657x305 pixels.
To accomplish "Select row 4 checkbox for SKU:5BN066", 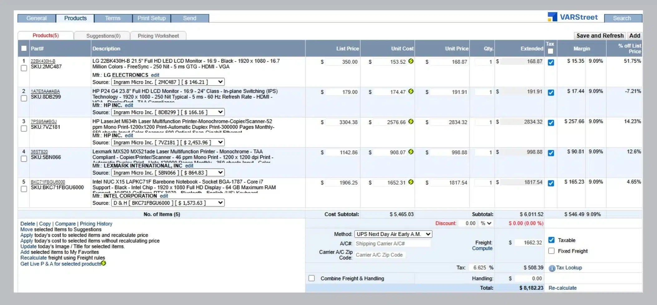I will [24, 159].
